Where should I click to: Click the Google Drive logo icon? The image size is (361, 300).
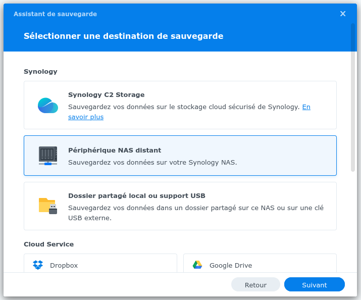coord(197,265)
